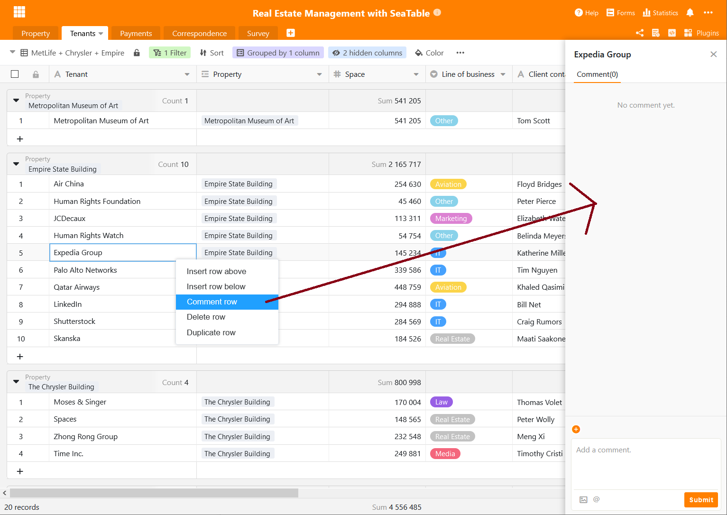Open the Tenant column header dropdown
Screen dimensions: 727x515
(x=187, y=74)
